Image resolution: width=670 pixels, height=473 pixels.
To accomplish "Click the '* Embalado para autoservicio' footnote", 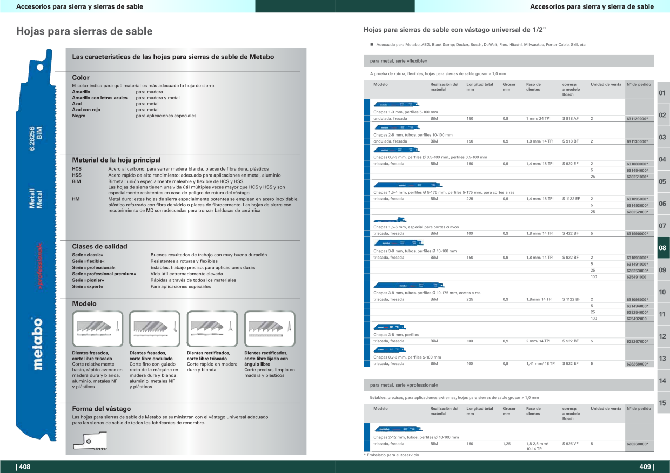I will pyautogui.click(x=391, y=455).
